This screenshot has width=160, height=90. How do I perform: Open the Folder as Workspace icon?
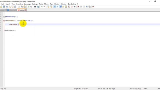coord(72,7)
